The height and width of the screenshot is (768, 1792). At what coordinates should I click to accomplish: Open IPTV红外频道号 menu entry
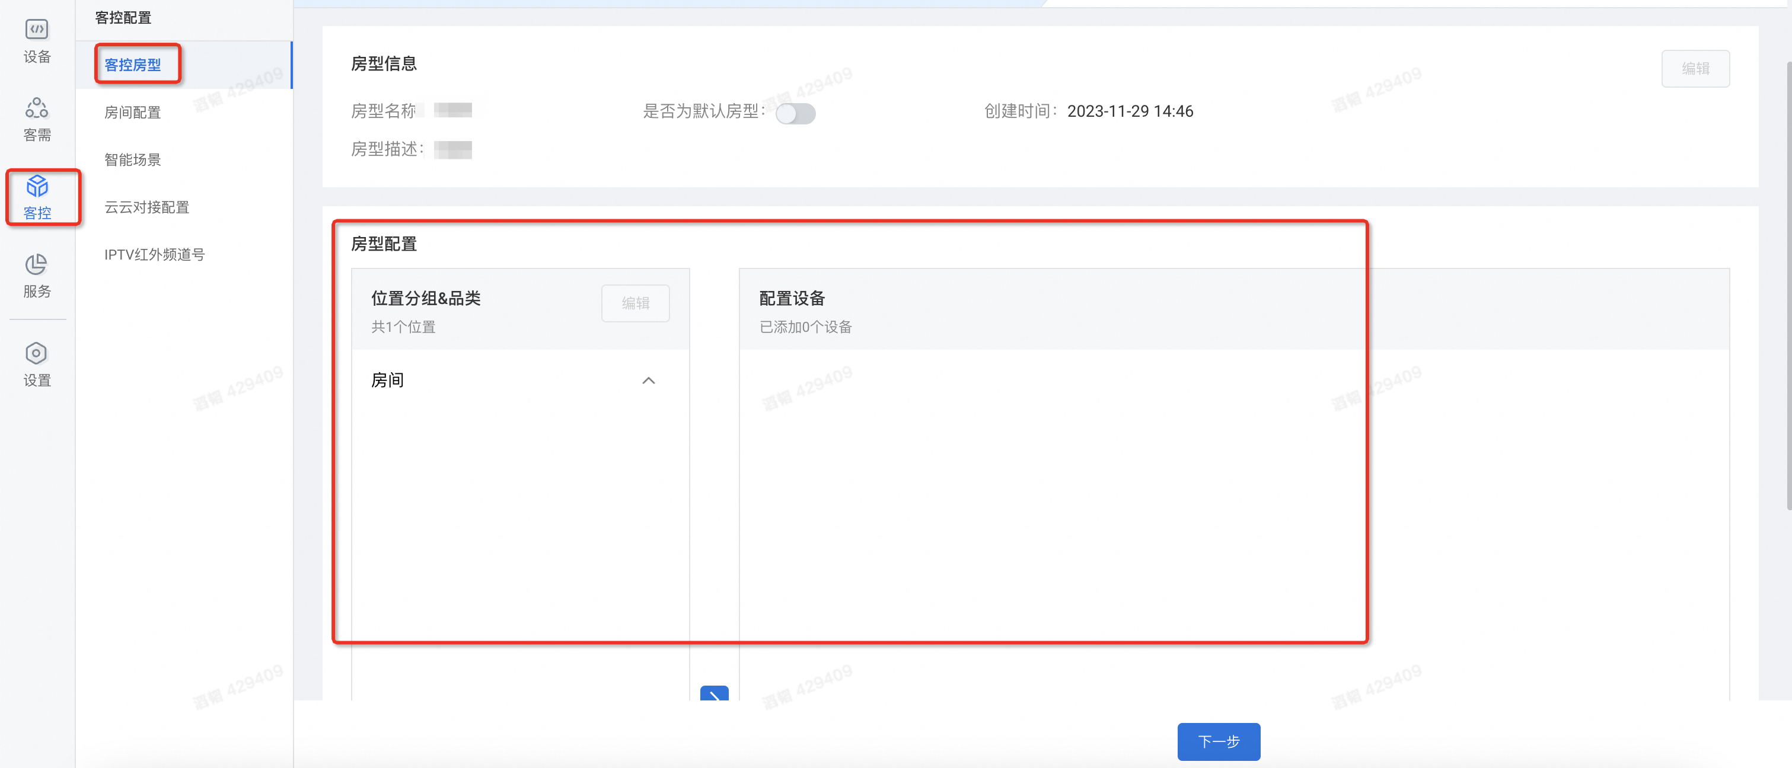[154, 254]
